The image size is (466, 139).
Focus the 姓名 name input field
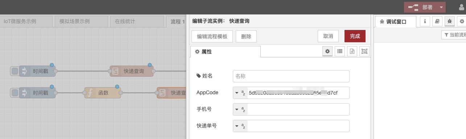(291, 76)
